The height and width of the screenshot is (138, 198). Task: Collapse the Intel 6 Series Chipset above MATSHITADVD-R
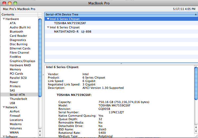pyautogui.click(x=48, y=27)
